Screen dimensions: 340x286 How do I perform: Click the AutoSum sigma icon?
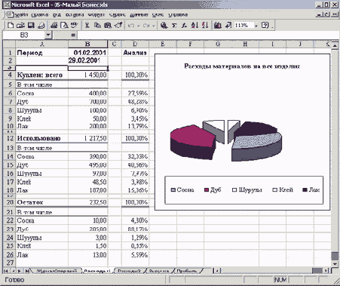click(x=174, y=26)
